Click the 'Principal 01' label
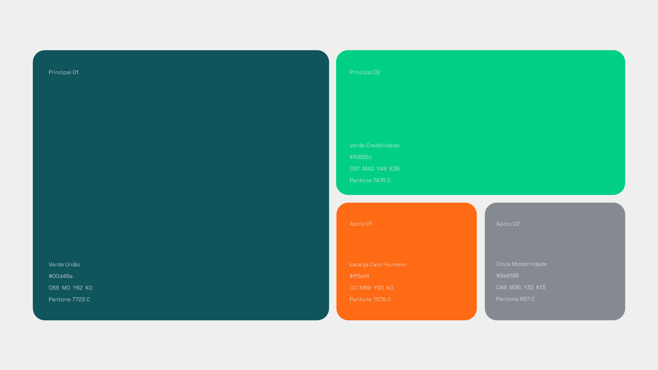658x370 pixels. click(63, 72)
